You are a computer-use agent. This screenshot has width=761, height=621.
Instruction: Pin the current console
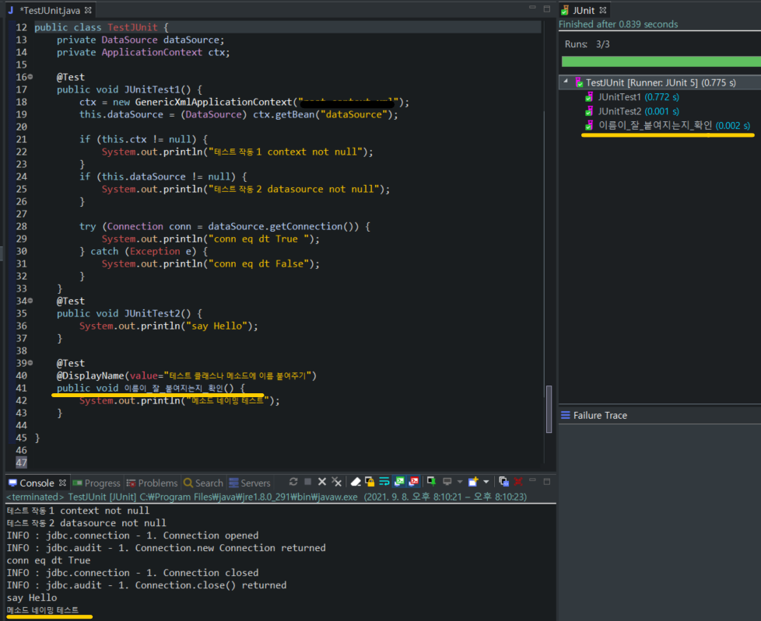432,482
